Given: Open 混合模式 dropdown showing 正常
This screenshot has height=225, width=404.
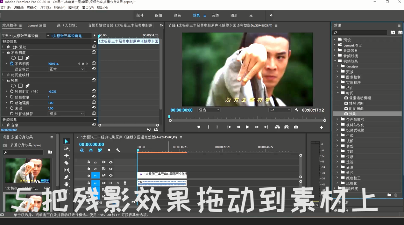Looking at the screenshot, I should pyautogui.click(x=66, y=69).
